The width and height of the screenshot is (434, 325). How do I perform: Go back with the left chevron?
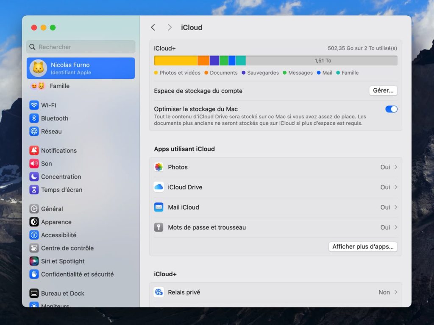[153, 28]
